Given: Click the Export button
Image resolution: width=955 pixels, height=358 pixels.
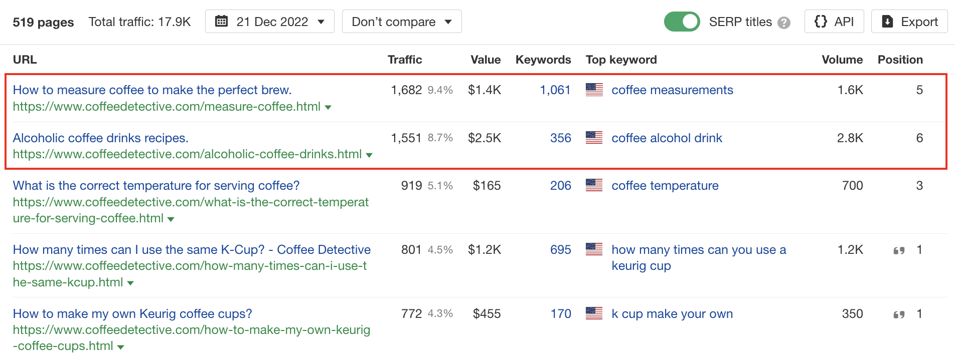Looking at the screenshot, I should pos(909,22).
